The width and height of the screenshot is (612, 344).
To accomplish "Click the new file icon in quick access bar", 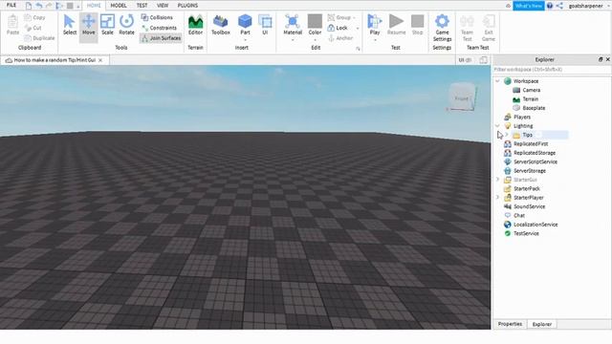I will [29, 6].
